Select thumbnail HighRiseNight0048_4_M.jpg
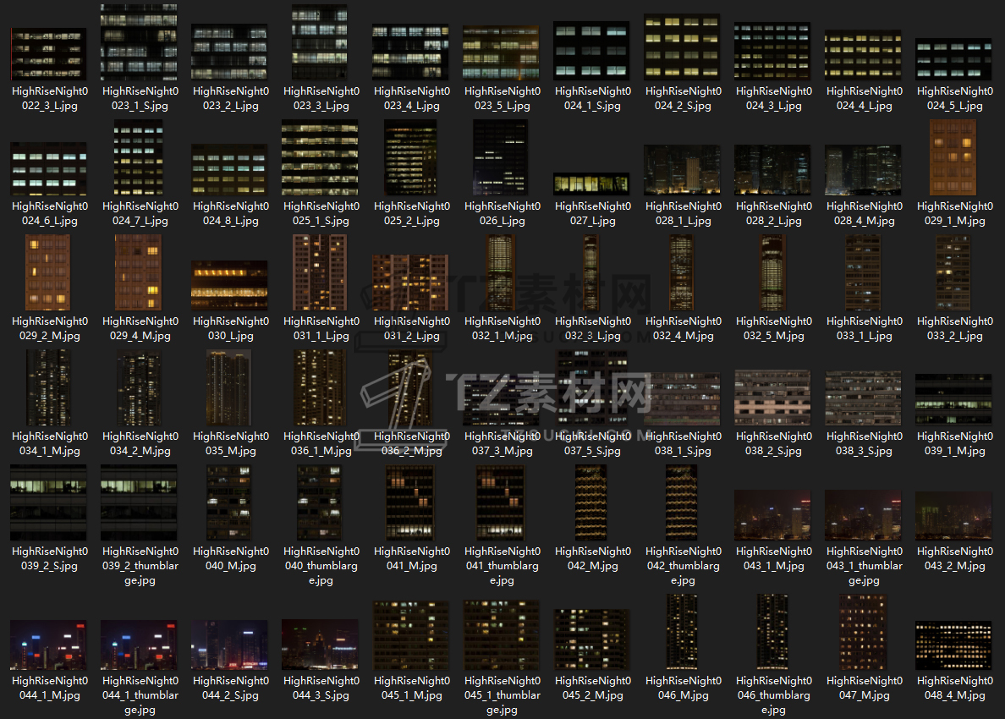This screenshot has height=719, width=1005. click(953, 645)
